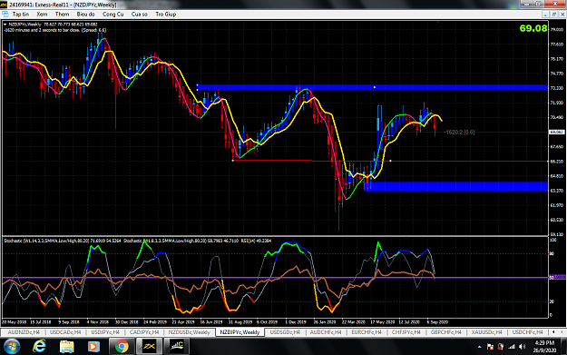567x355 pixels.
Task: Open the network signal tray icon
Action: coord(512,347)
